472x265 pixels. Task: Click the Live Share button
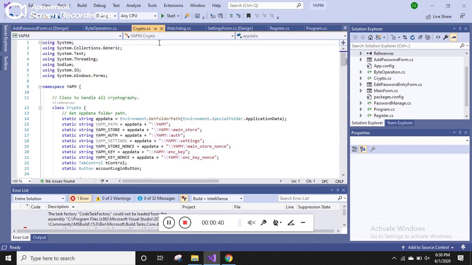pyautogui.click(x=439, y=17)
